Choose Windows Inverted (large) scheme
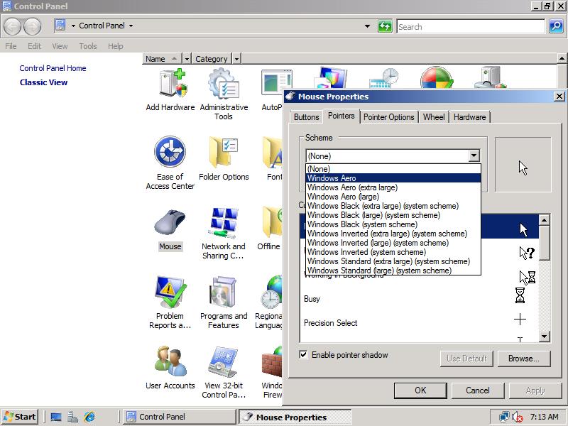The width and height of the screenshot is (568, 426). tap(393, 243)
